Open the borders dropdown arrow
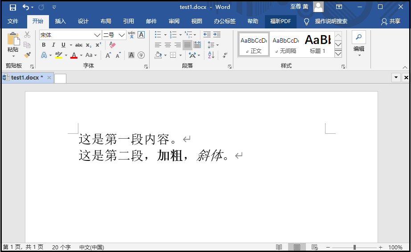411x252 pixels. (x=180, y=55)
